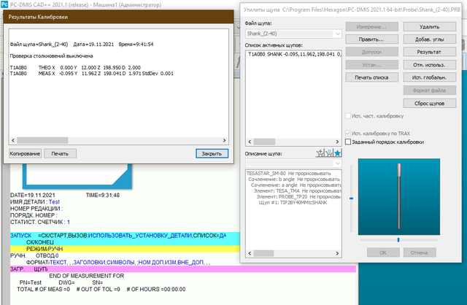Click the 'Печать списка' button
The height and width of the screenshot is (305, 467).
[x=371, y=77]
